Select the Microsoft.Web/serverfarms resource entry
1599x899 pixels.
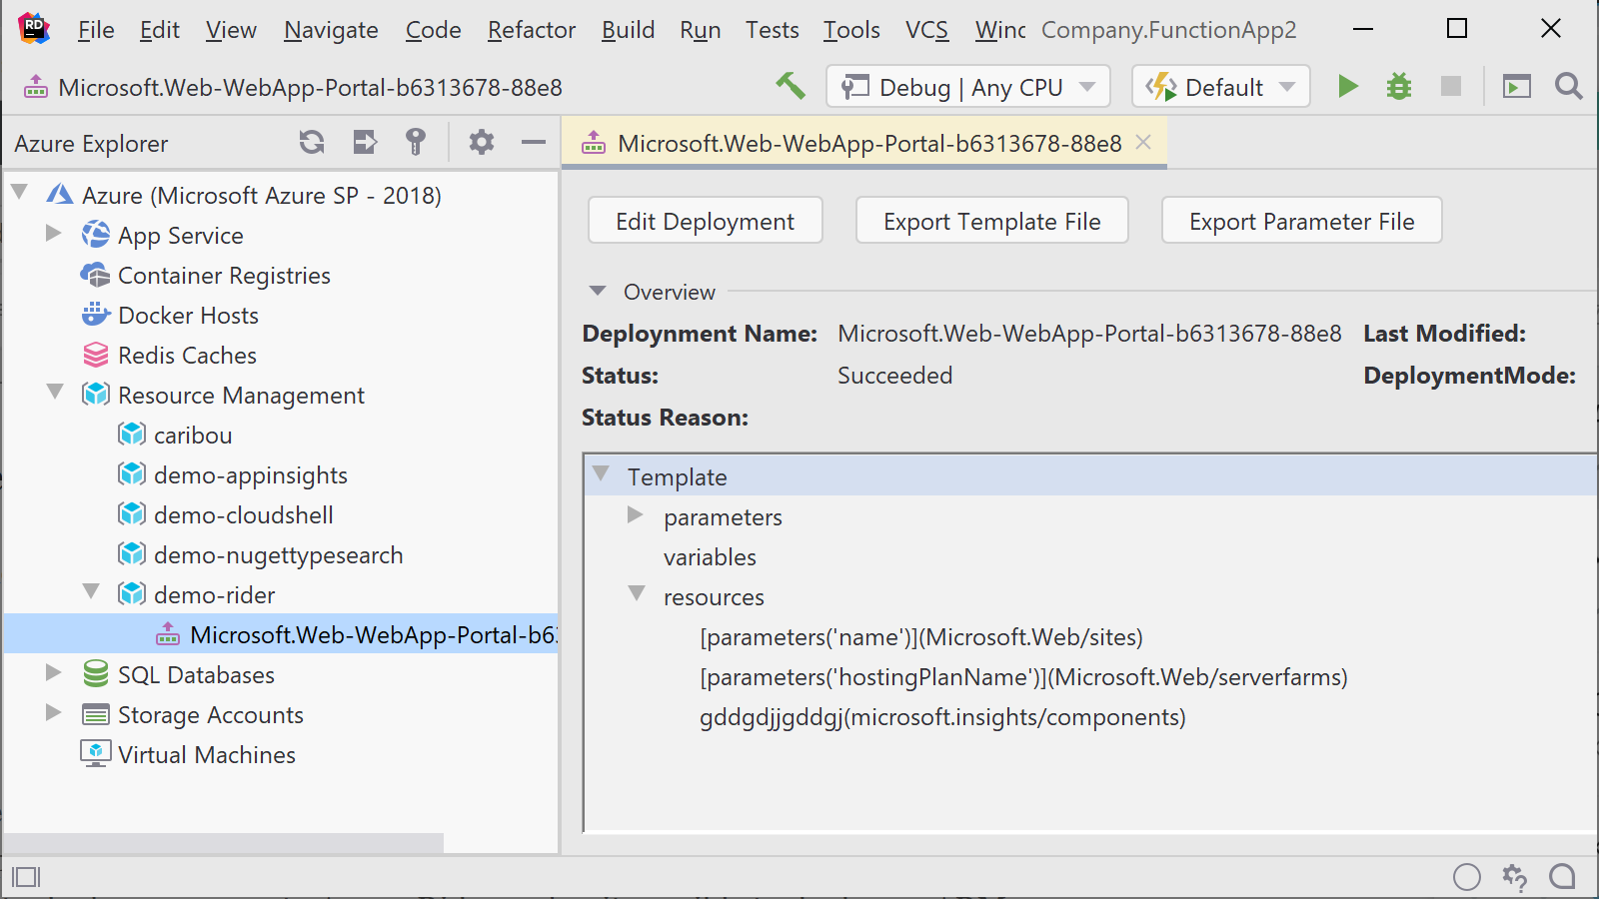[x=1023, y=676]
